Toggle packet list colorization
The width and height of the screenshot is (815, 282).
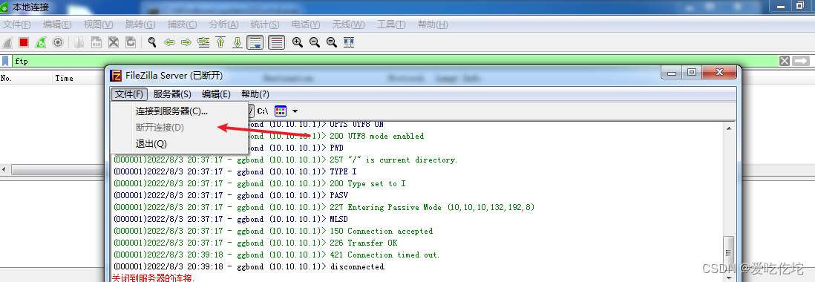[277, 42]
